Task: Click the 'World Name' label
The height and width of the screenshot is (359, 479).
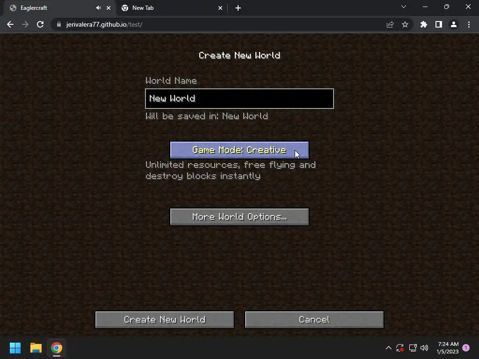Action: (x=171, y=80)
